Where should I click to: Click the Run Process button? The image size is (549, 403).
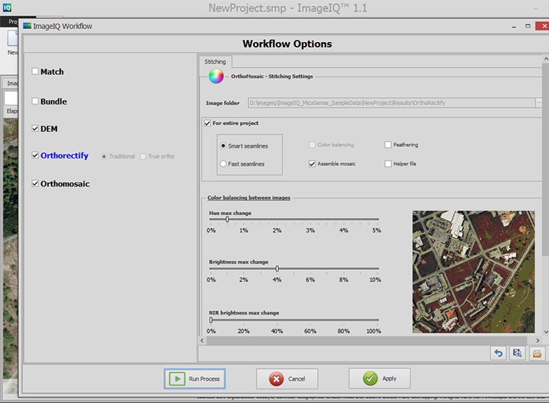(x=195, y=378)
